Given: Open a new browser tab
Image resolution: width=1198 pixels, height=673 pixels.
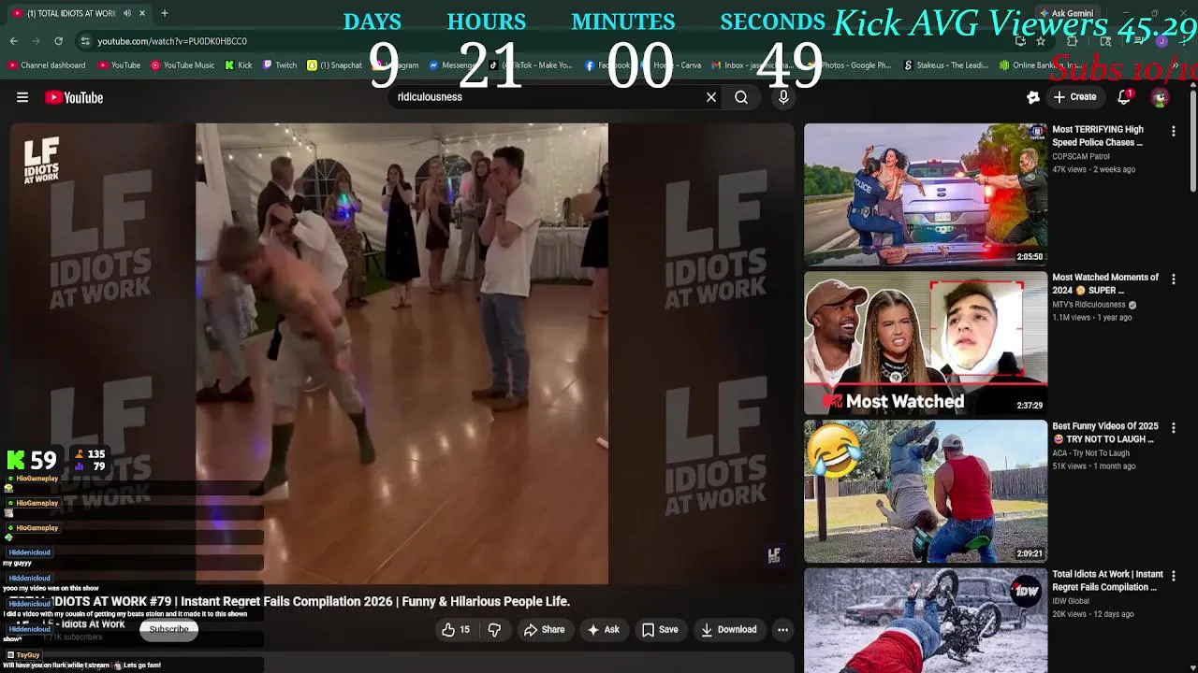Looking at the screenshot, I should [165, 13].
